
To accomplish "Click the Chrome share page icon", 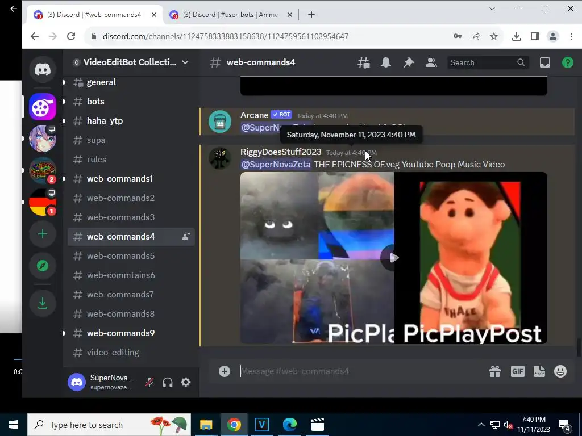I will point(476,36).
